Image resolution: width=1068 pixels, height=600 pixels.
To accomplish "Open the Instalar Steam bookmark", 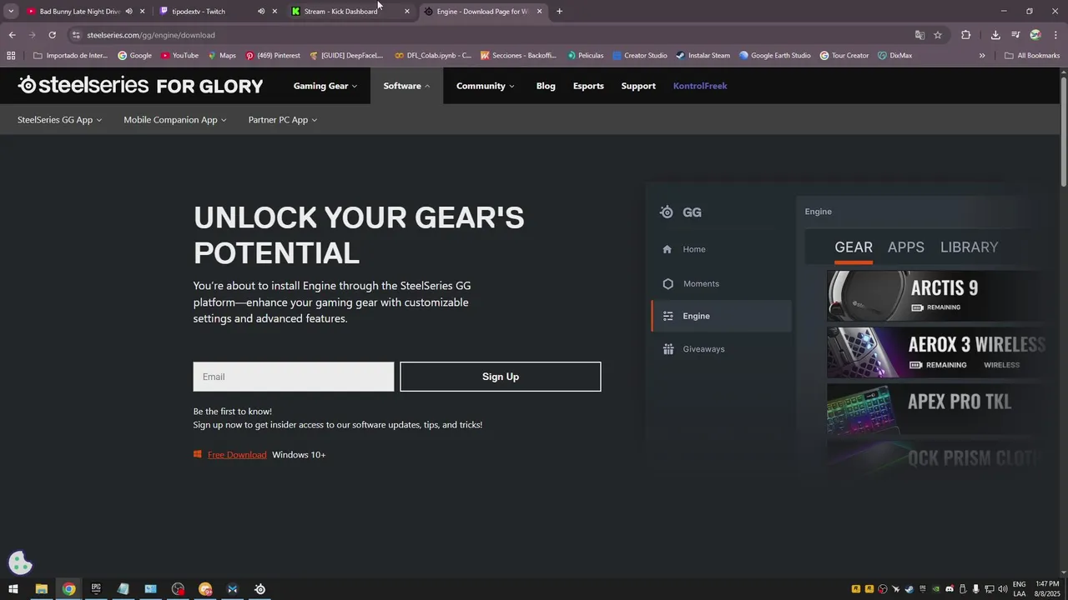I will pyautogui.click(x=703, y=56).
